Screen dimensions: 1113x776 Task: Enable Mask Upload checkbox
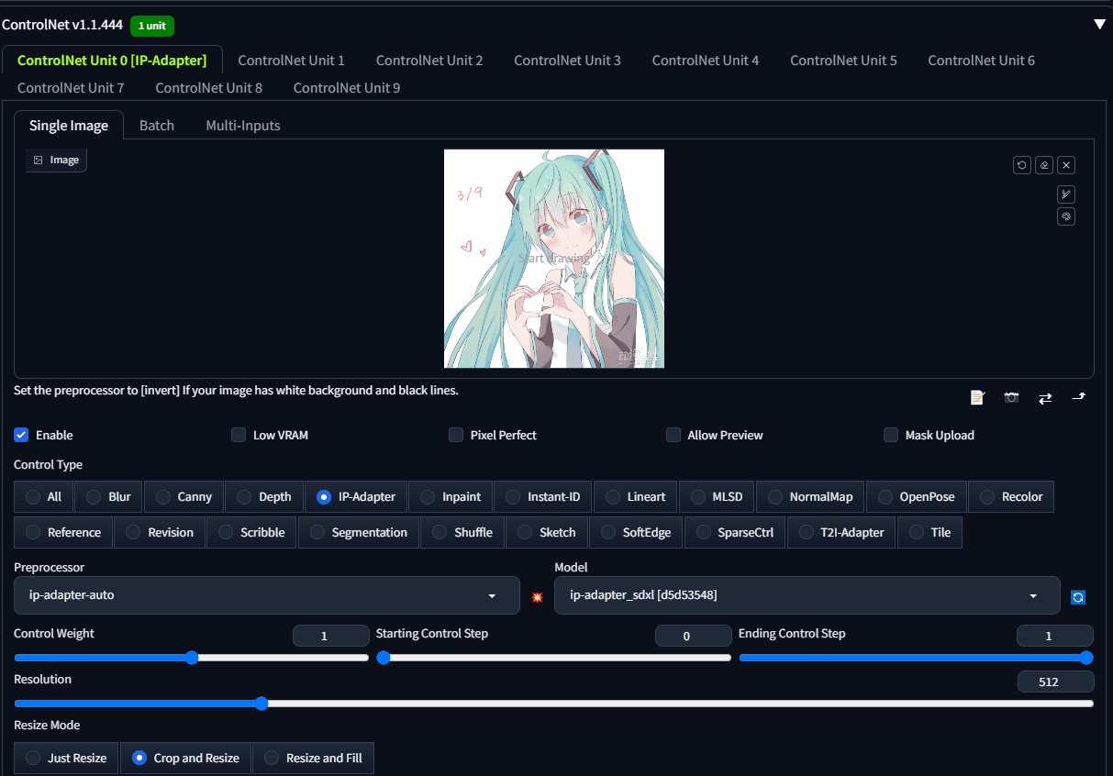[x=891, y=435]
